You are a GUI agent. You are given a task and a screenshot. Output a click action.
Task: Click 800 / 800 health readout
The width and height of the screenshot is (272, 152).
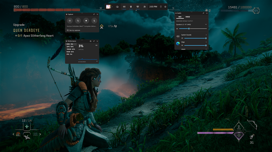[x=21, y=7]
